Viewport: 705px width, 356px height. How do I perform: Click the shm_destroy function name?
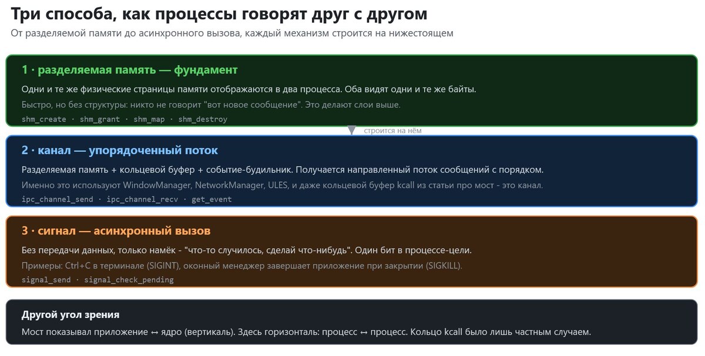coord(203,119)
